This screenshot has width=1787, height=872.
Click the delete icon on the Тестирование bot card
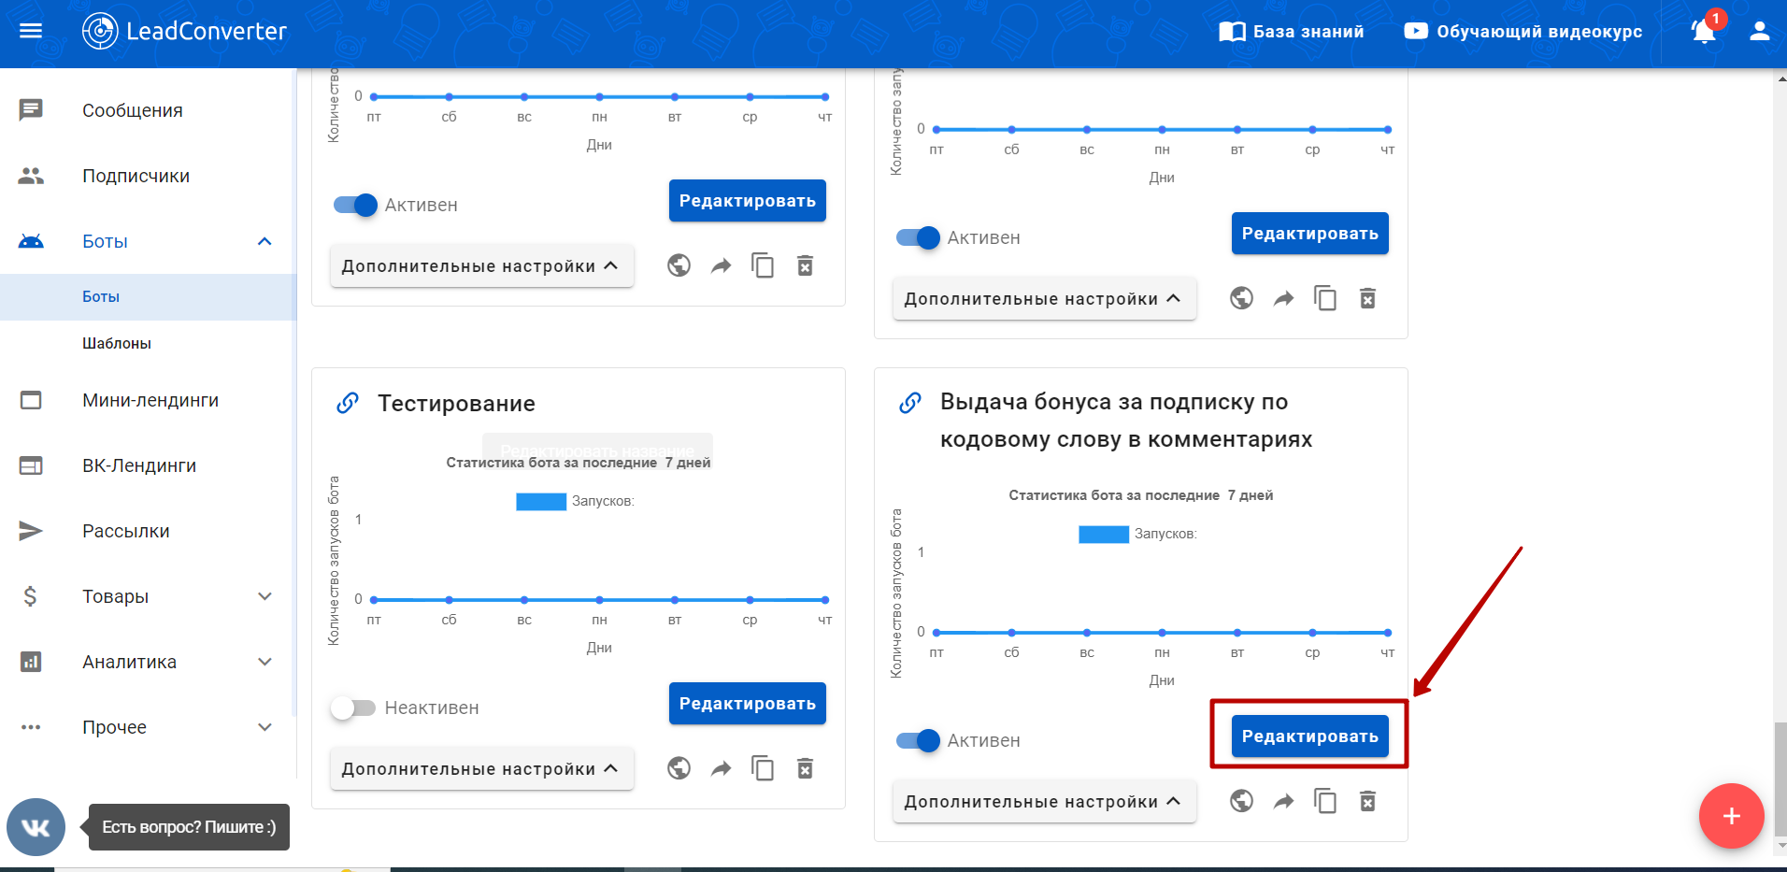805,768
